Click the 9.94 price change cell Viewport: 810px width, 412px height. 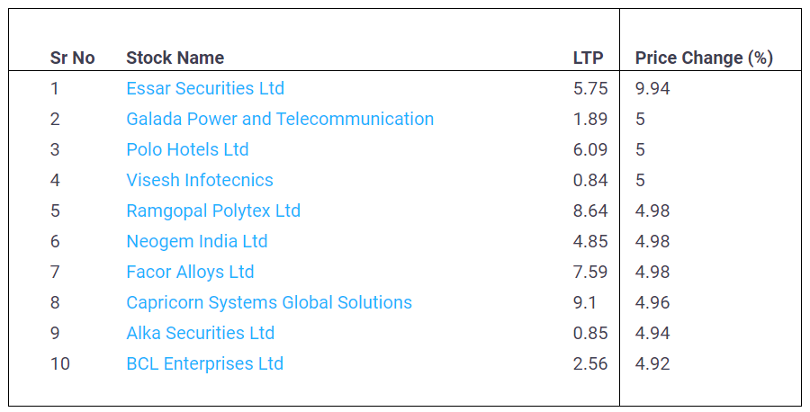[x=652, y=88]
